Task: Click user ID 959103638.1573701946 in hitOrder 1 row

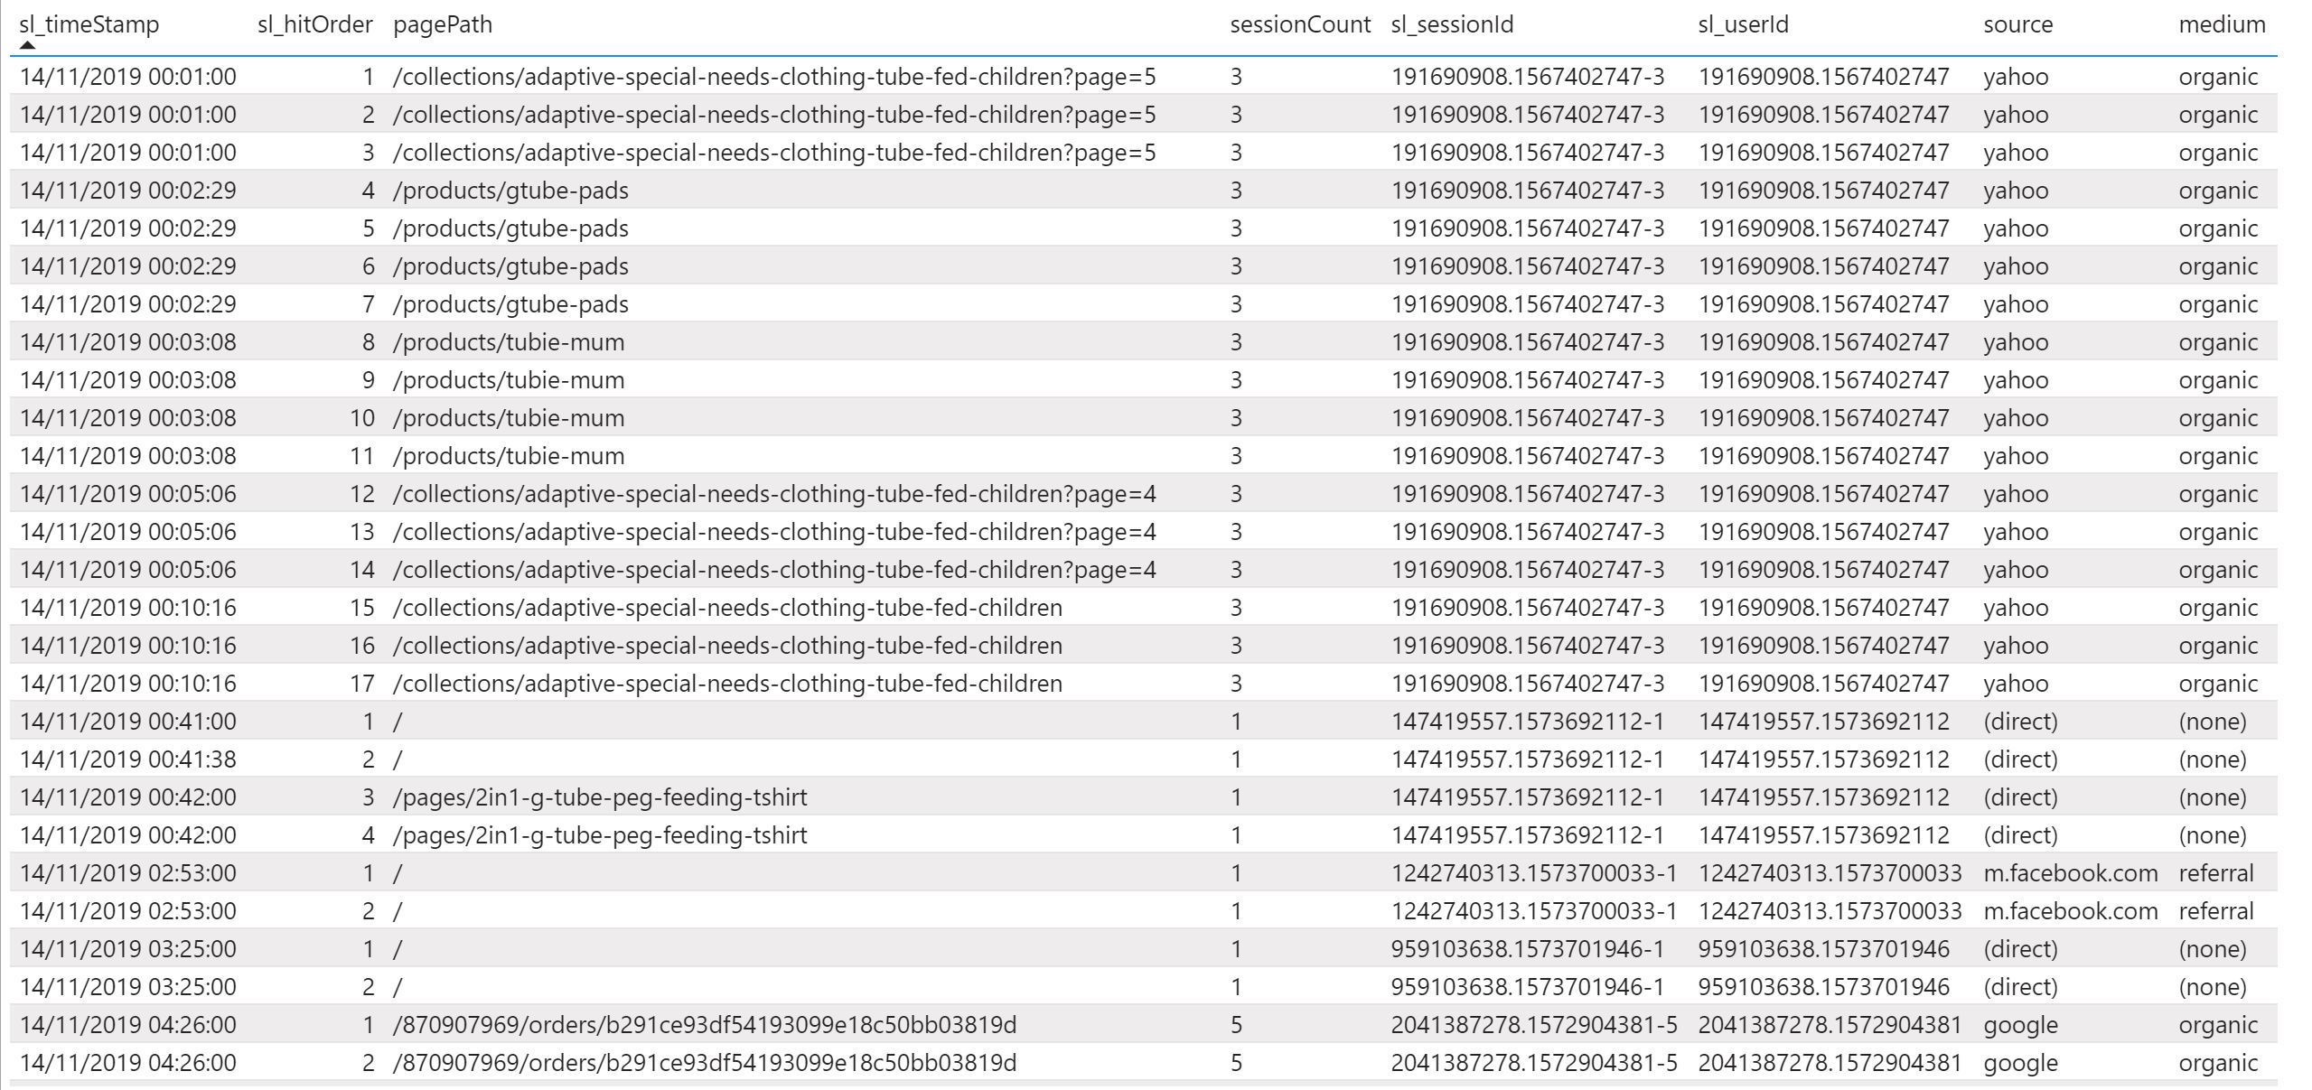Action: click(1823, 949)
